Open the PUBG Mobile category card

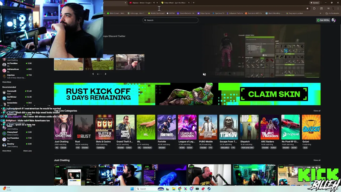pyautogui.click(x=208, y=127)
